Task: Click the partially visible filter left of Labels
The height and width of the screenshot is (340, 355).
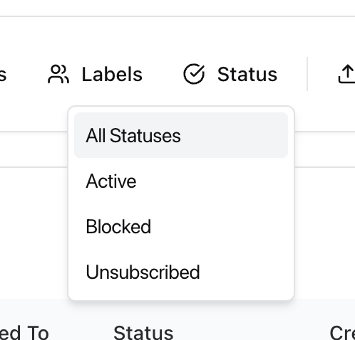Action: pos(3,75)
